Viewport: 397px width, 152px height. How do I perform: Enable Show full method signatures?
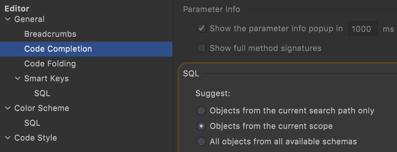pyautogui.click(x=202, y=48)
